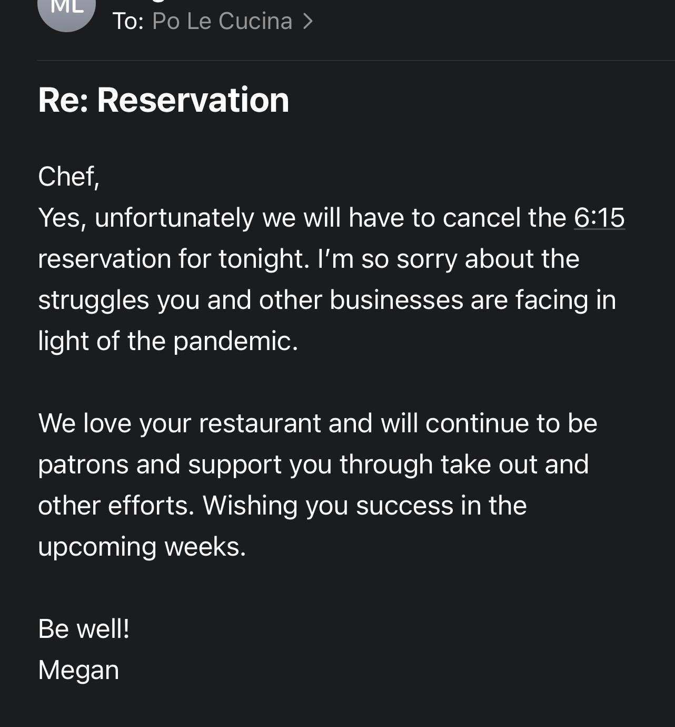This screenshot has width=675, height=727.
Task: Select the Megan signature
Action: click(78, 670)
